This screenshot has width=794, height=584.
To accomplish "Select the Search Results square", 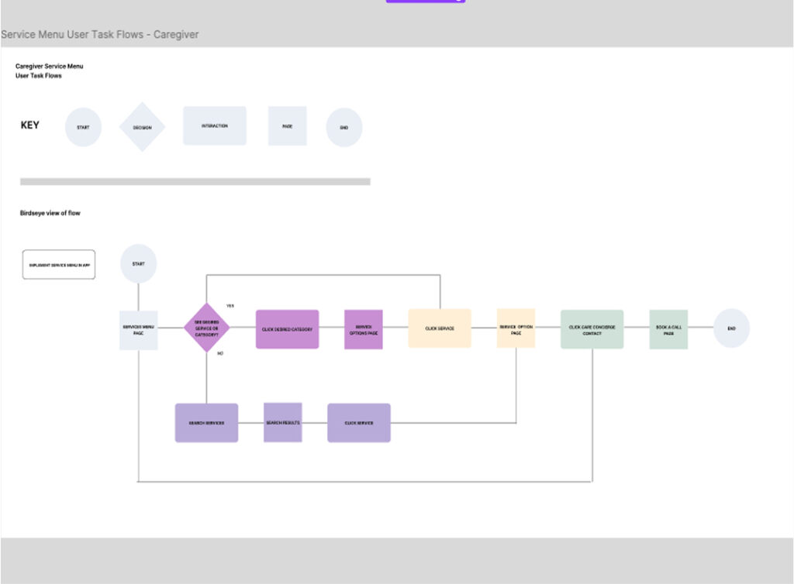I will (x=282, y=423).
